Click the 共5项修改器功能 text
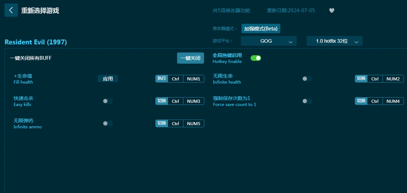 point(231,10)
